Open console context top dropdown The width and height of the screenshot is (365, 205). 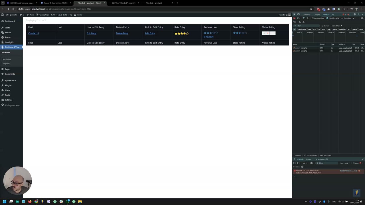pyautogui.click(x=305, y=163)
